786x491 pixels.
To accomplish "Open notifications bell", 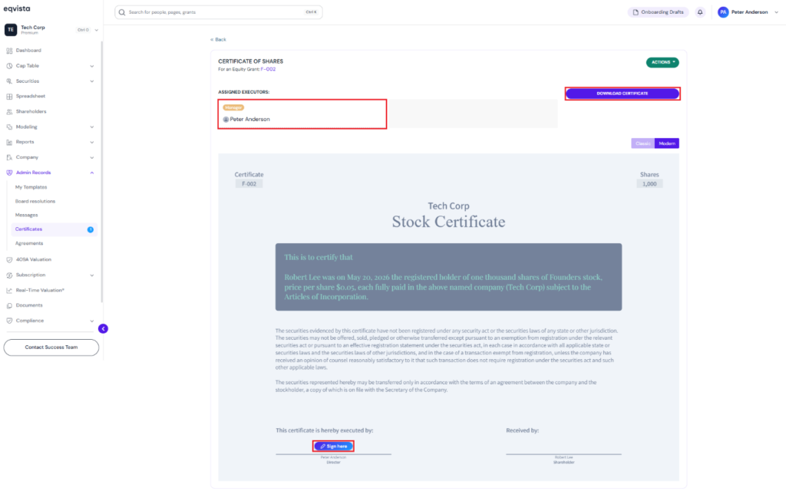I will pos(700,12).
